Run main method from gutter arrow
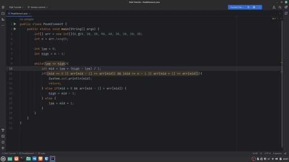The image size is (289, 162). [15, 29]
